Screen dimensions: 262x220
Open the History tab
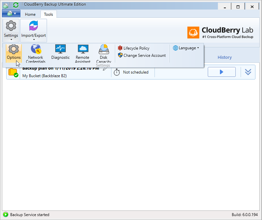coord(225,57)
